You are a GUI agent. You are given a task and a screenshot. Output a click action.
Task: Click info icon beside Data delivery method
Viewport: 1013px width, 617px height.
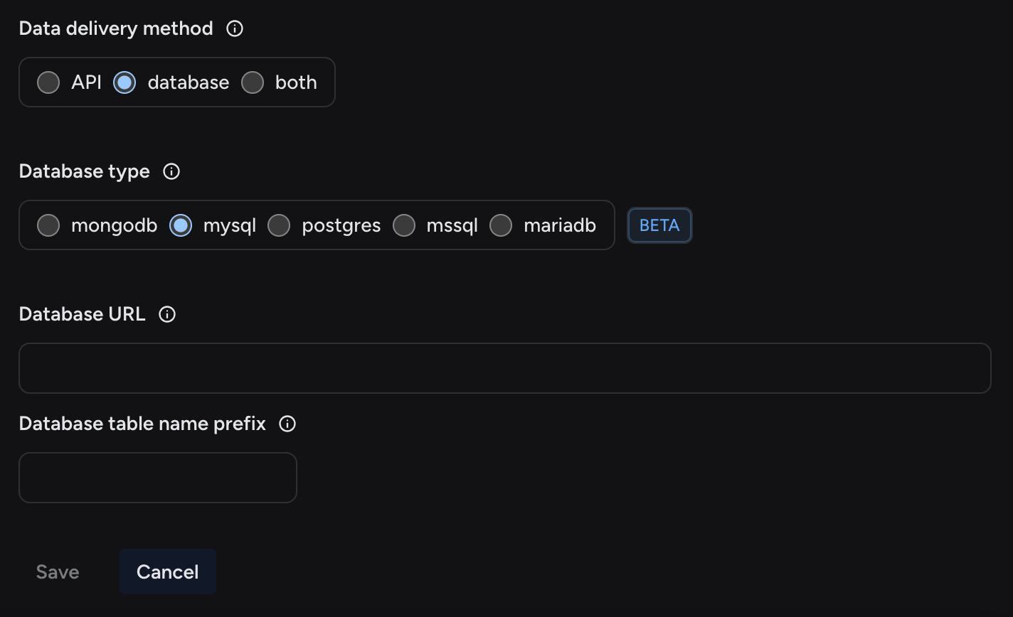[235, 28]
